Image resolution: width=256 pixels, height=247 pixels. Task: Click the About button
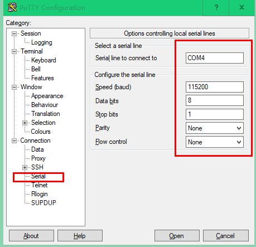coord(31,236)
